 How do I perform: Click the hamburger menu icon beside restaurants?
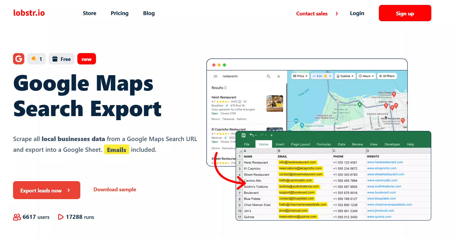(x=215, y=76)
